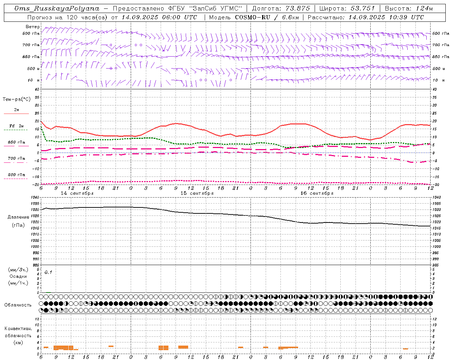The image size is (451, 360).
Task: Click the (мм/3ч.) precipitation unit label
Action: click(x=18, y=270)
